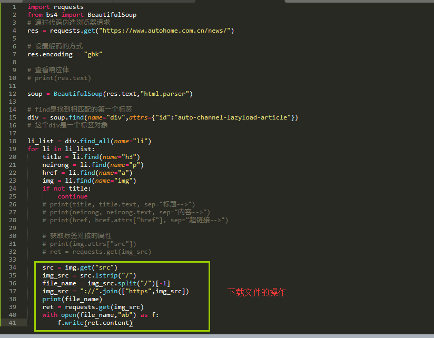Click line number 4 in the gutter
This screenshot has width=434, height=338.
pyautogui.click(x=14, y=31)
